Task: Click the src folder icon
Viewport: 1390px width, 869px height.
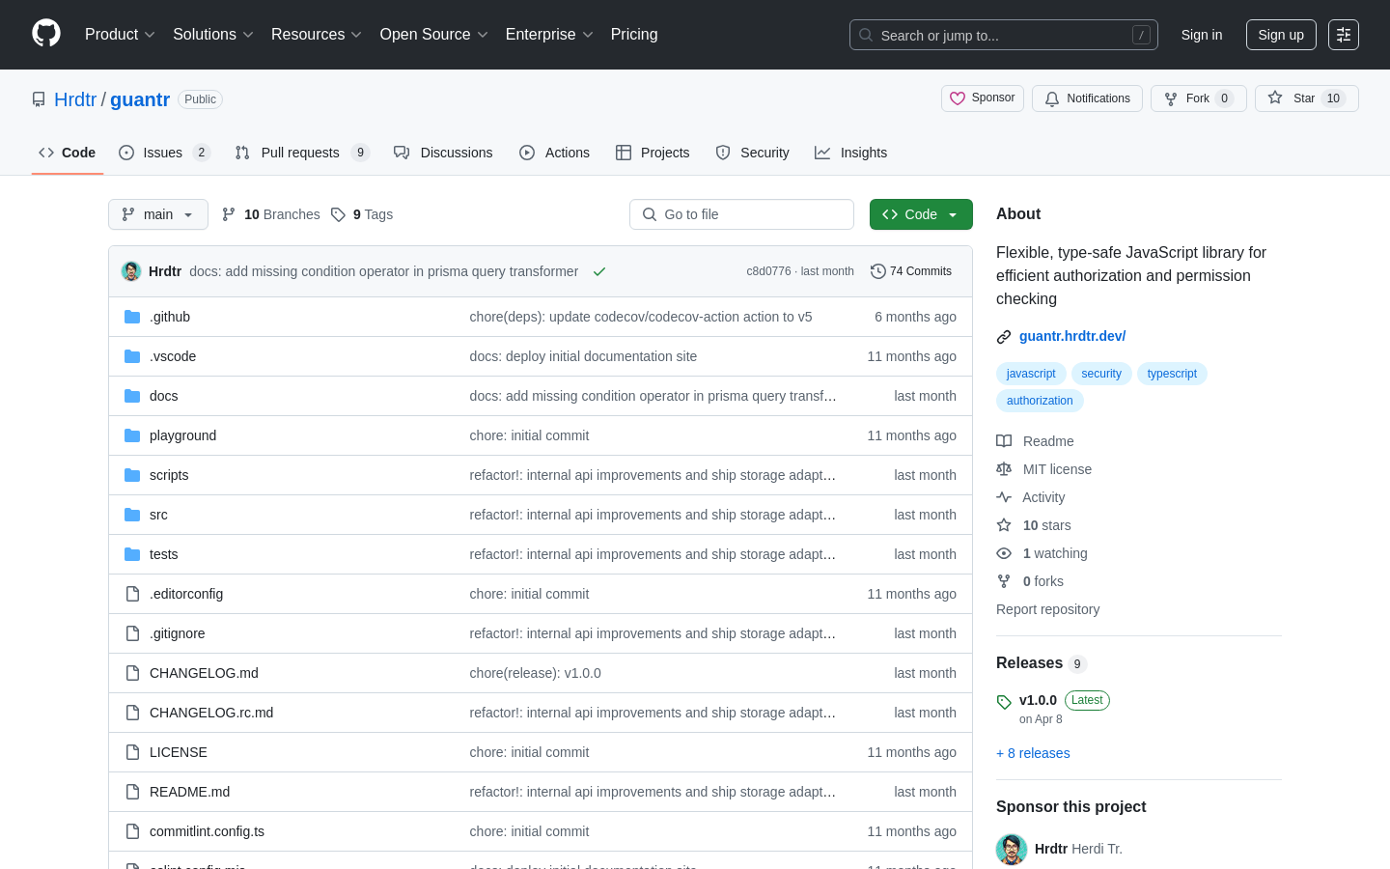Action: [x=132, y=515]
